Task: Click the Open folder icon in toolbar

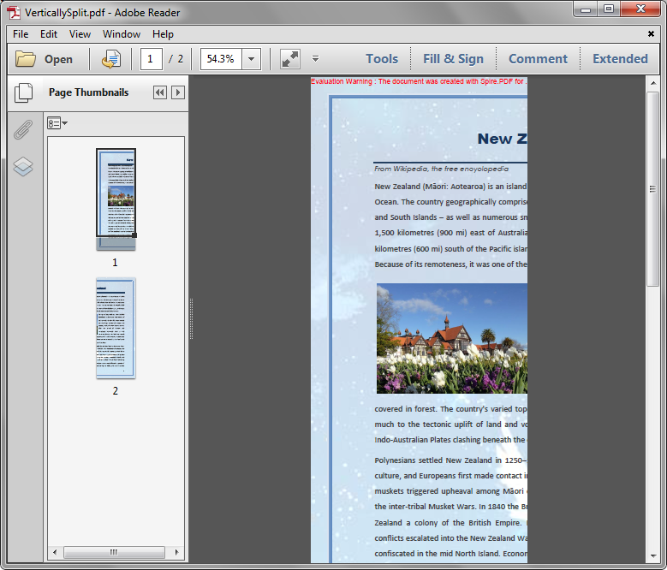Action: (x=26, y=59)
